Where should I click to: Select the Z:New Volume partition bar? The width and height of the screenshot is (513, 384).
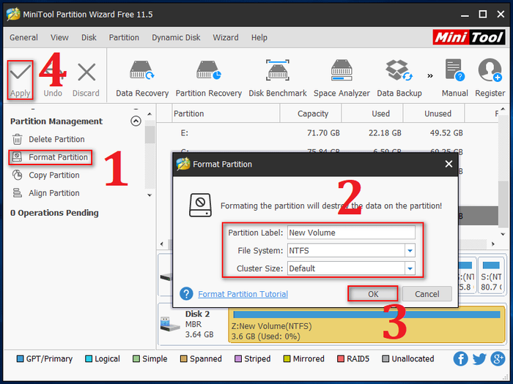[x=366, y=325]
